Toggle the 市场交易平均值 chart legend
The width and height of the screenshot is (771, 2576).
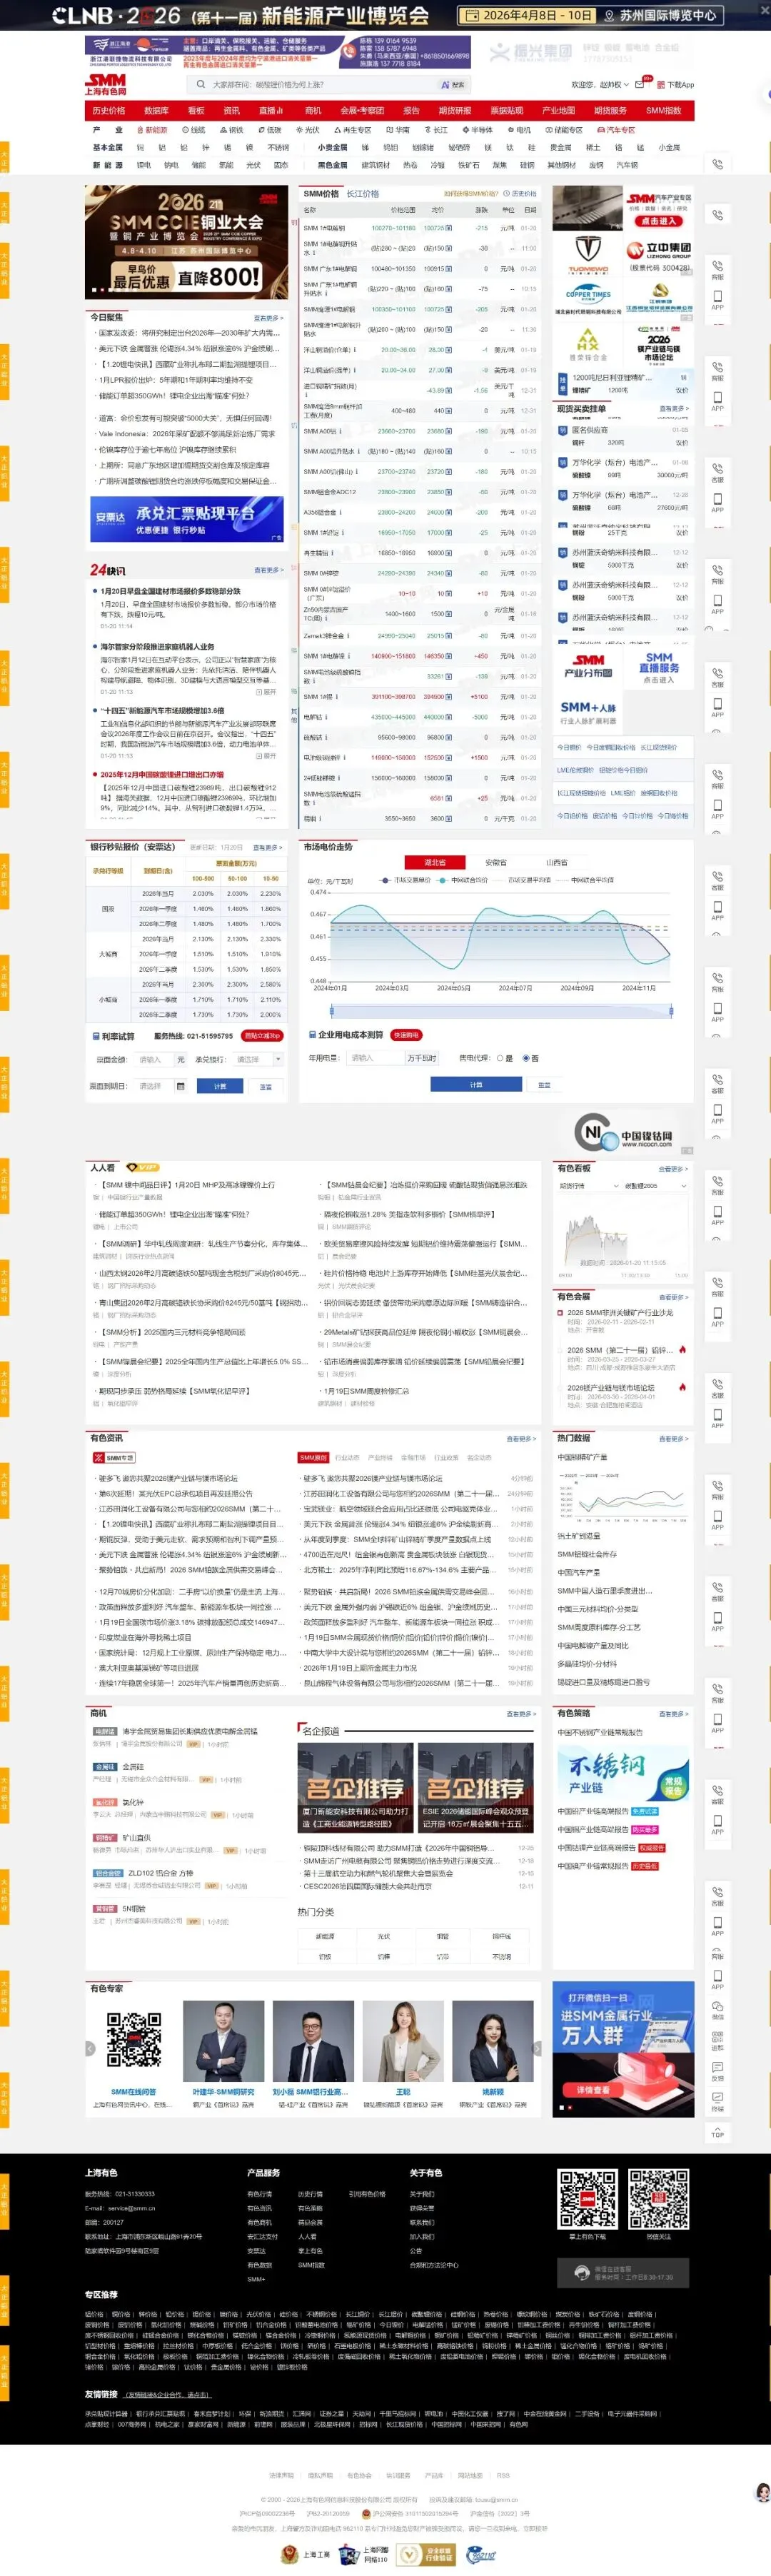pyautogui.click(x=523, y=880)
